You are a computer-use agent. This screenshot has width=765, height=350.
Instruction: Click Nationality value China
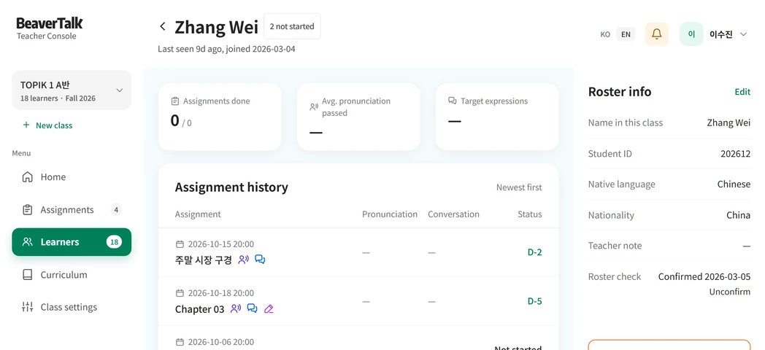738,215
